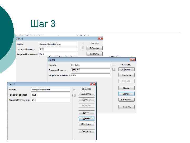Click scroll down arrow in the 20 из 285 dialog
This screenshot has width=190, height=143.
(74, 139)
